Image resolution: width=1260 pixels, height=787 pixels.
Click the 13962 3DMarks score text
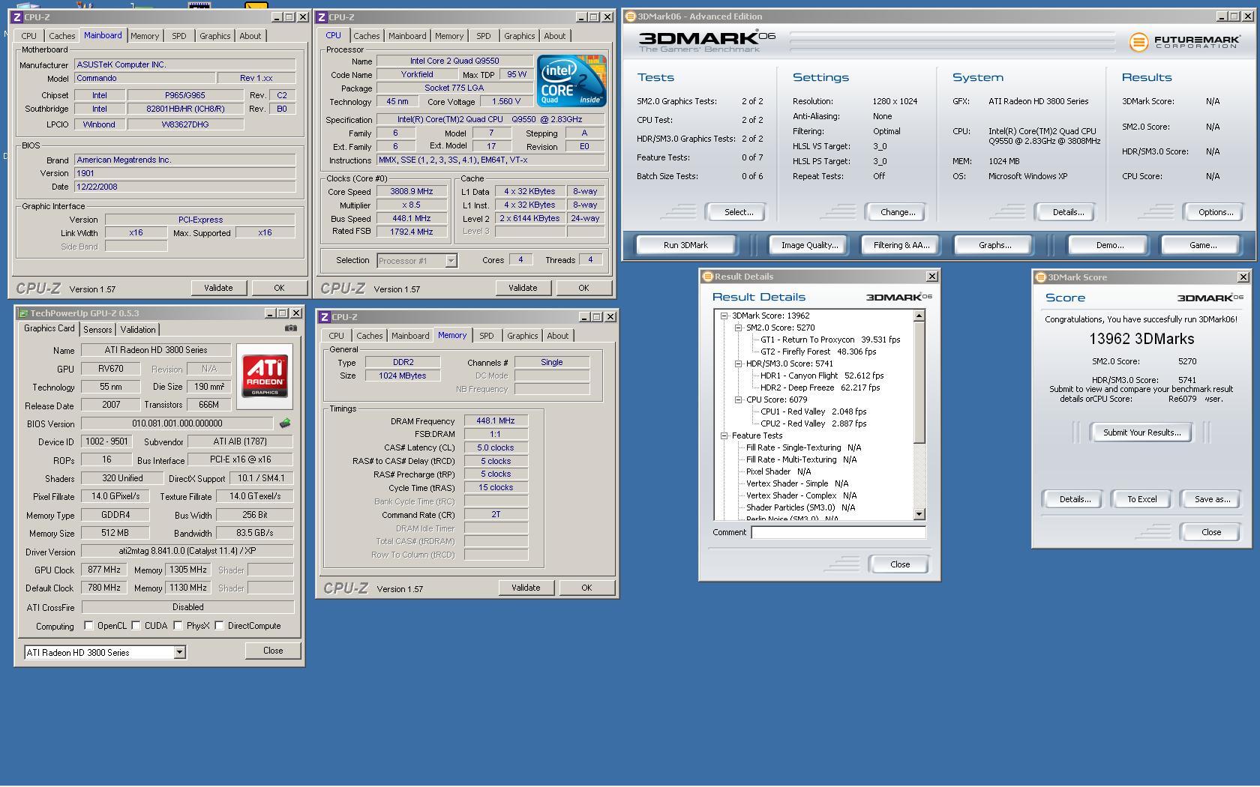tap(1141, 339)
